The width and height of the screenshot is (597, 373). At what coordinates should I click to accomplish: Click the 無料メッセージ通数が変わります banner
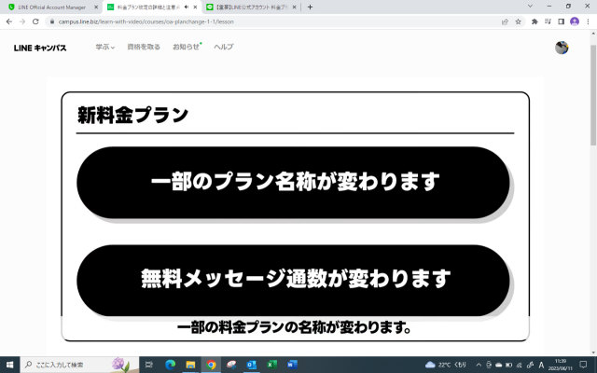click(293, 281)
